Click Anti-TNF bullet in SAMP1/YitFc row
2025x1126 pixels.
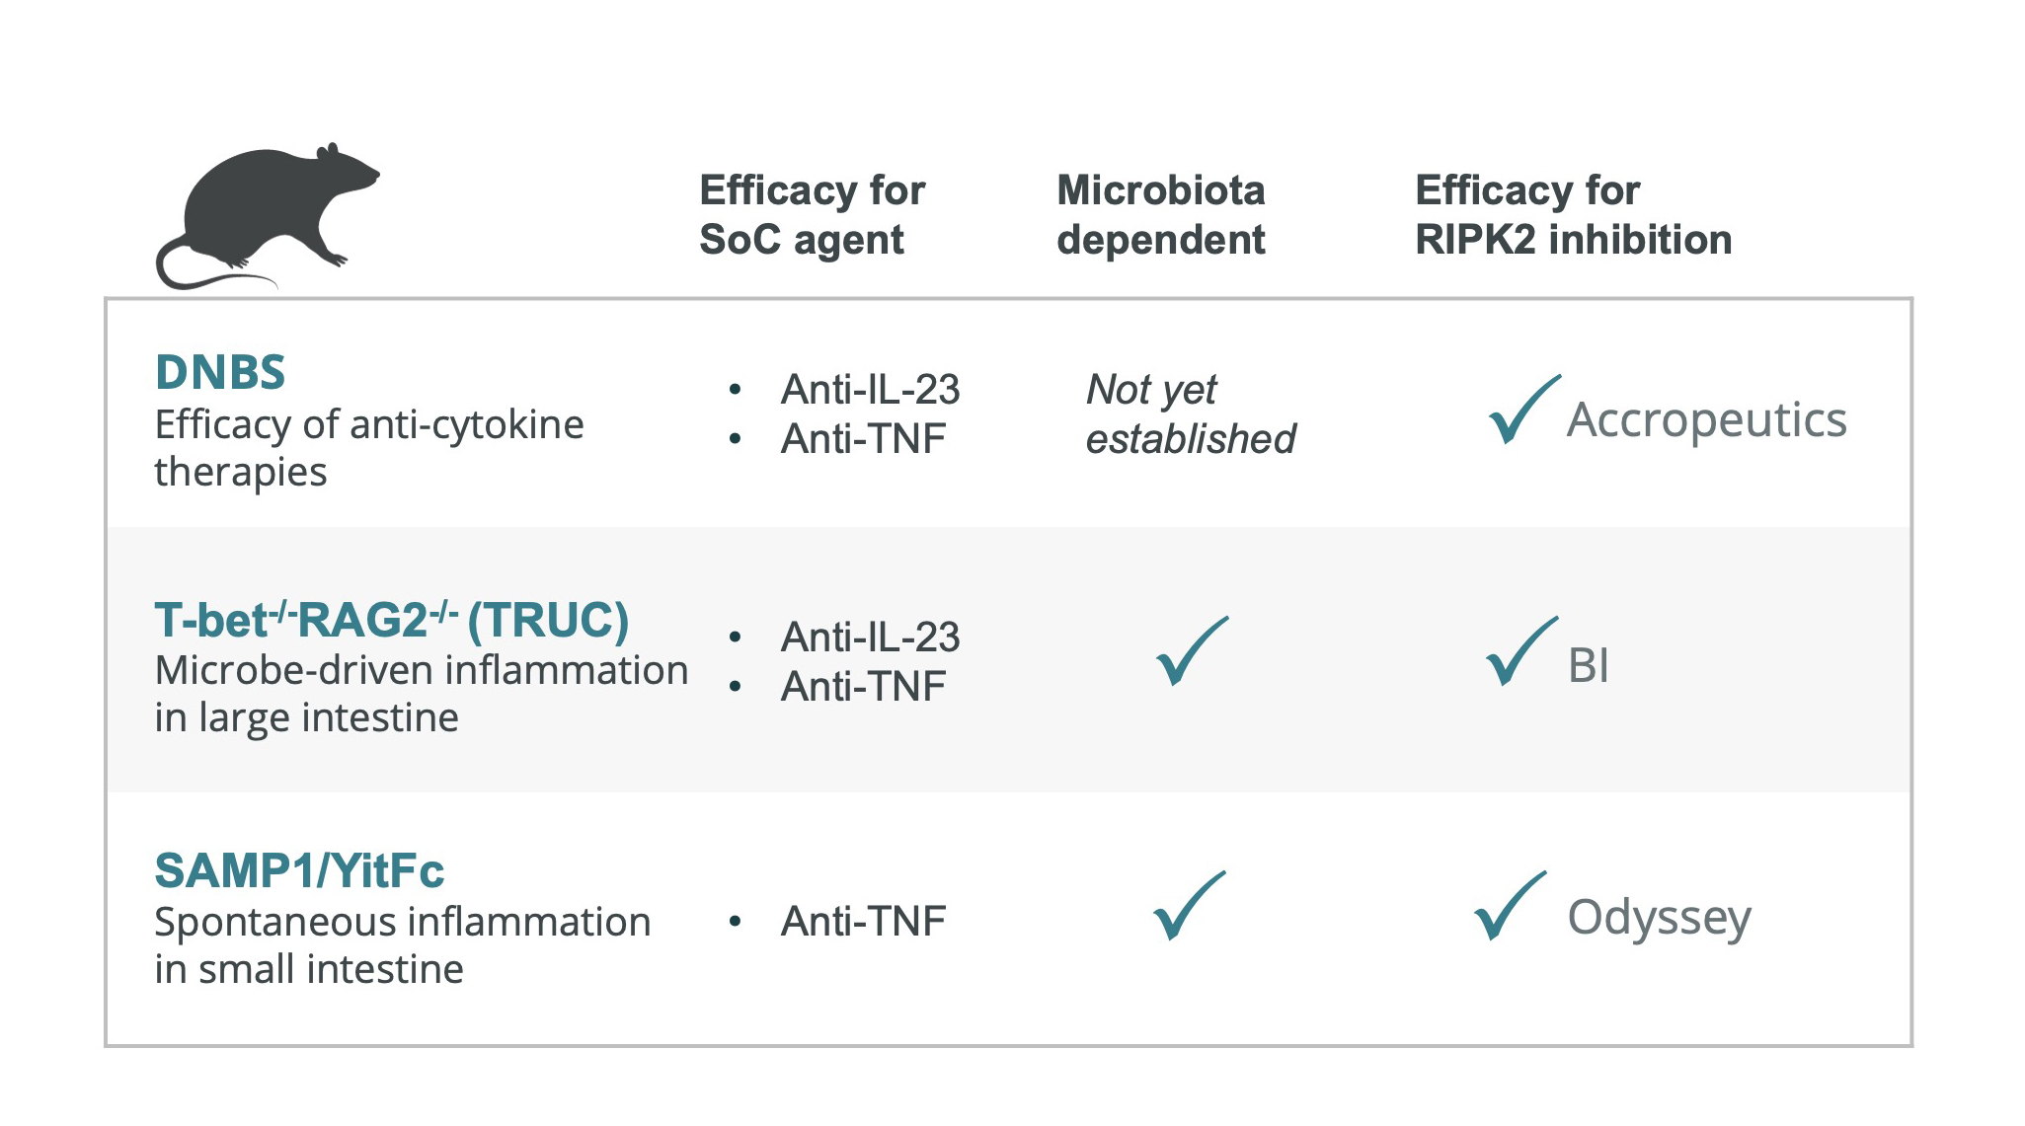pos(862,922)
